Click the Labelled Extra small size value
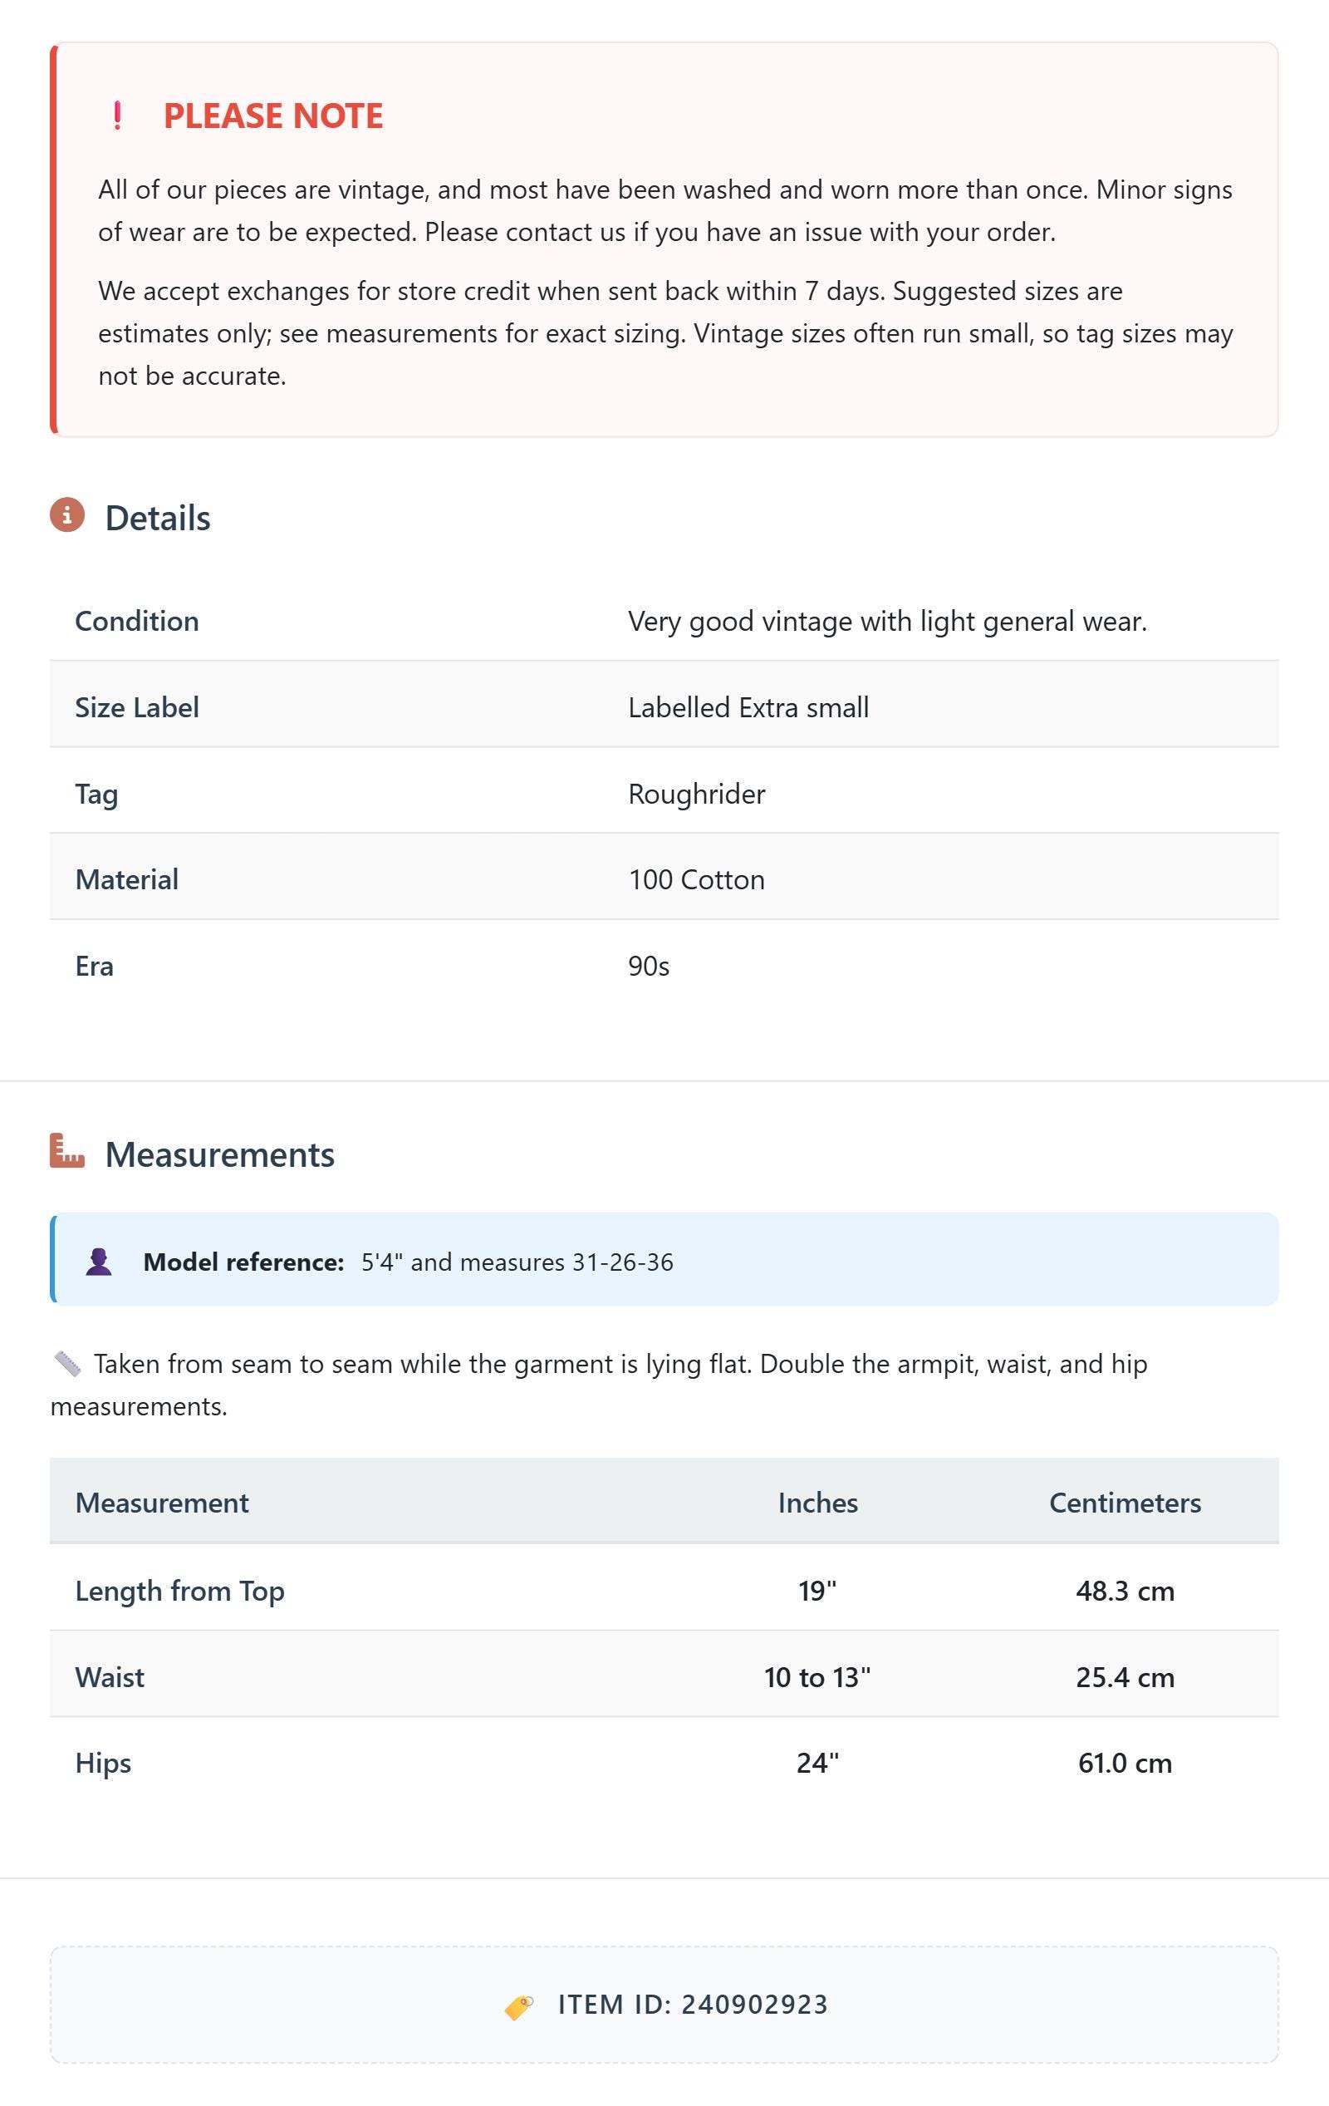This screenshot has width=1329, height=2106. 748,706
